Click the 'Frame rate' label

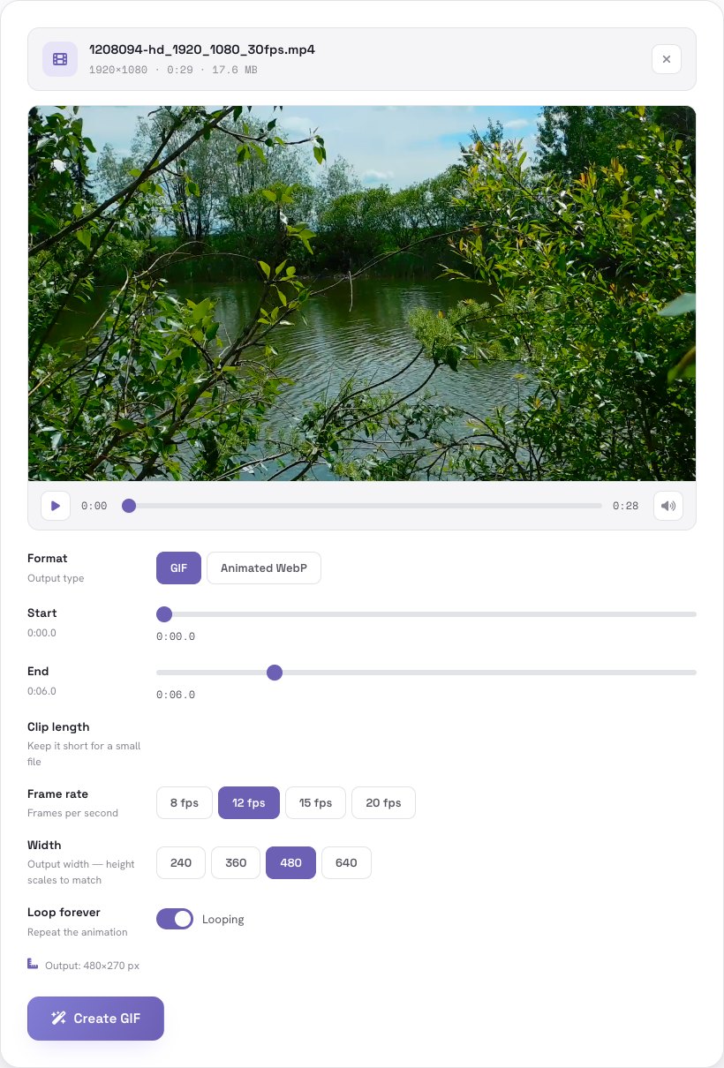pyautogui.click(x=57, y=794)
